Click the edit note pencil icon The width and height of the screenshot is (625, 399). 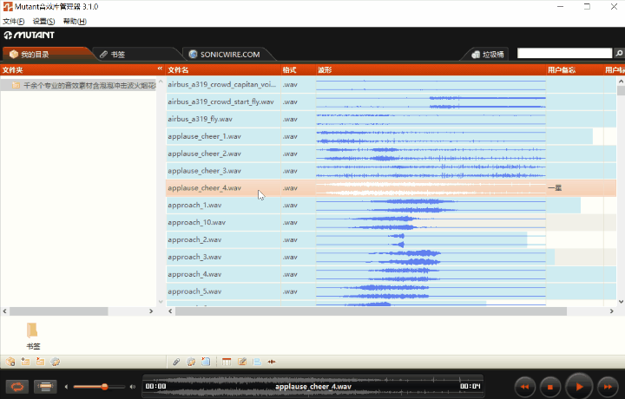coord(242,362)
